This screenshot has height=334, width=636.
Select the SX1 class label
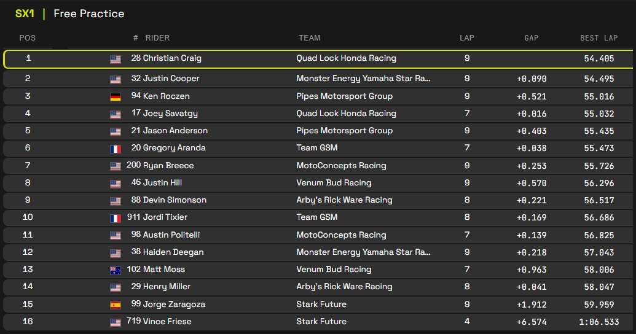[25, 14]
